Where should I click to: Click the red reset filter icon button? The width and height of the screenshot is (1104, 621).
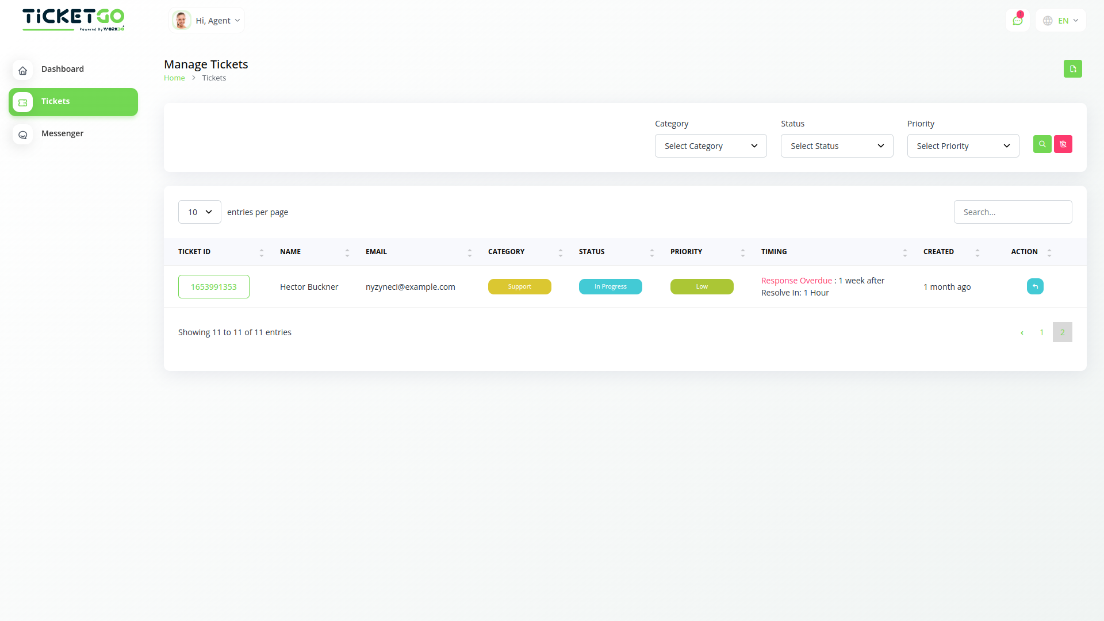point(1063,144)
